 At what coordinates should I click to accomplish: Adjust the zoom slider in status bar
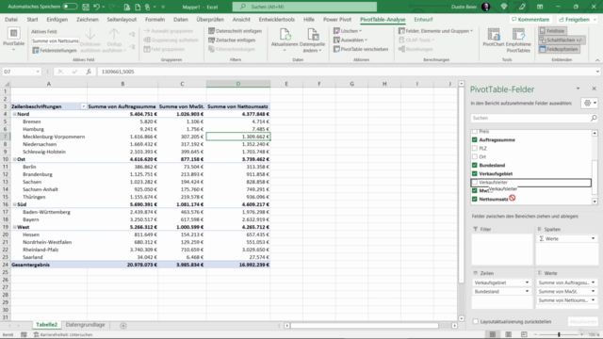pos(559,335)
